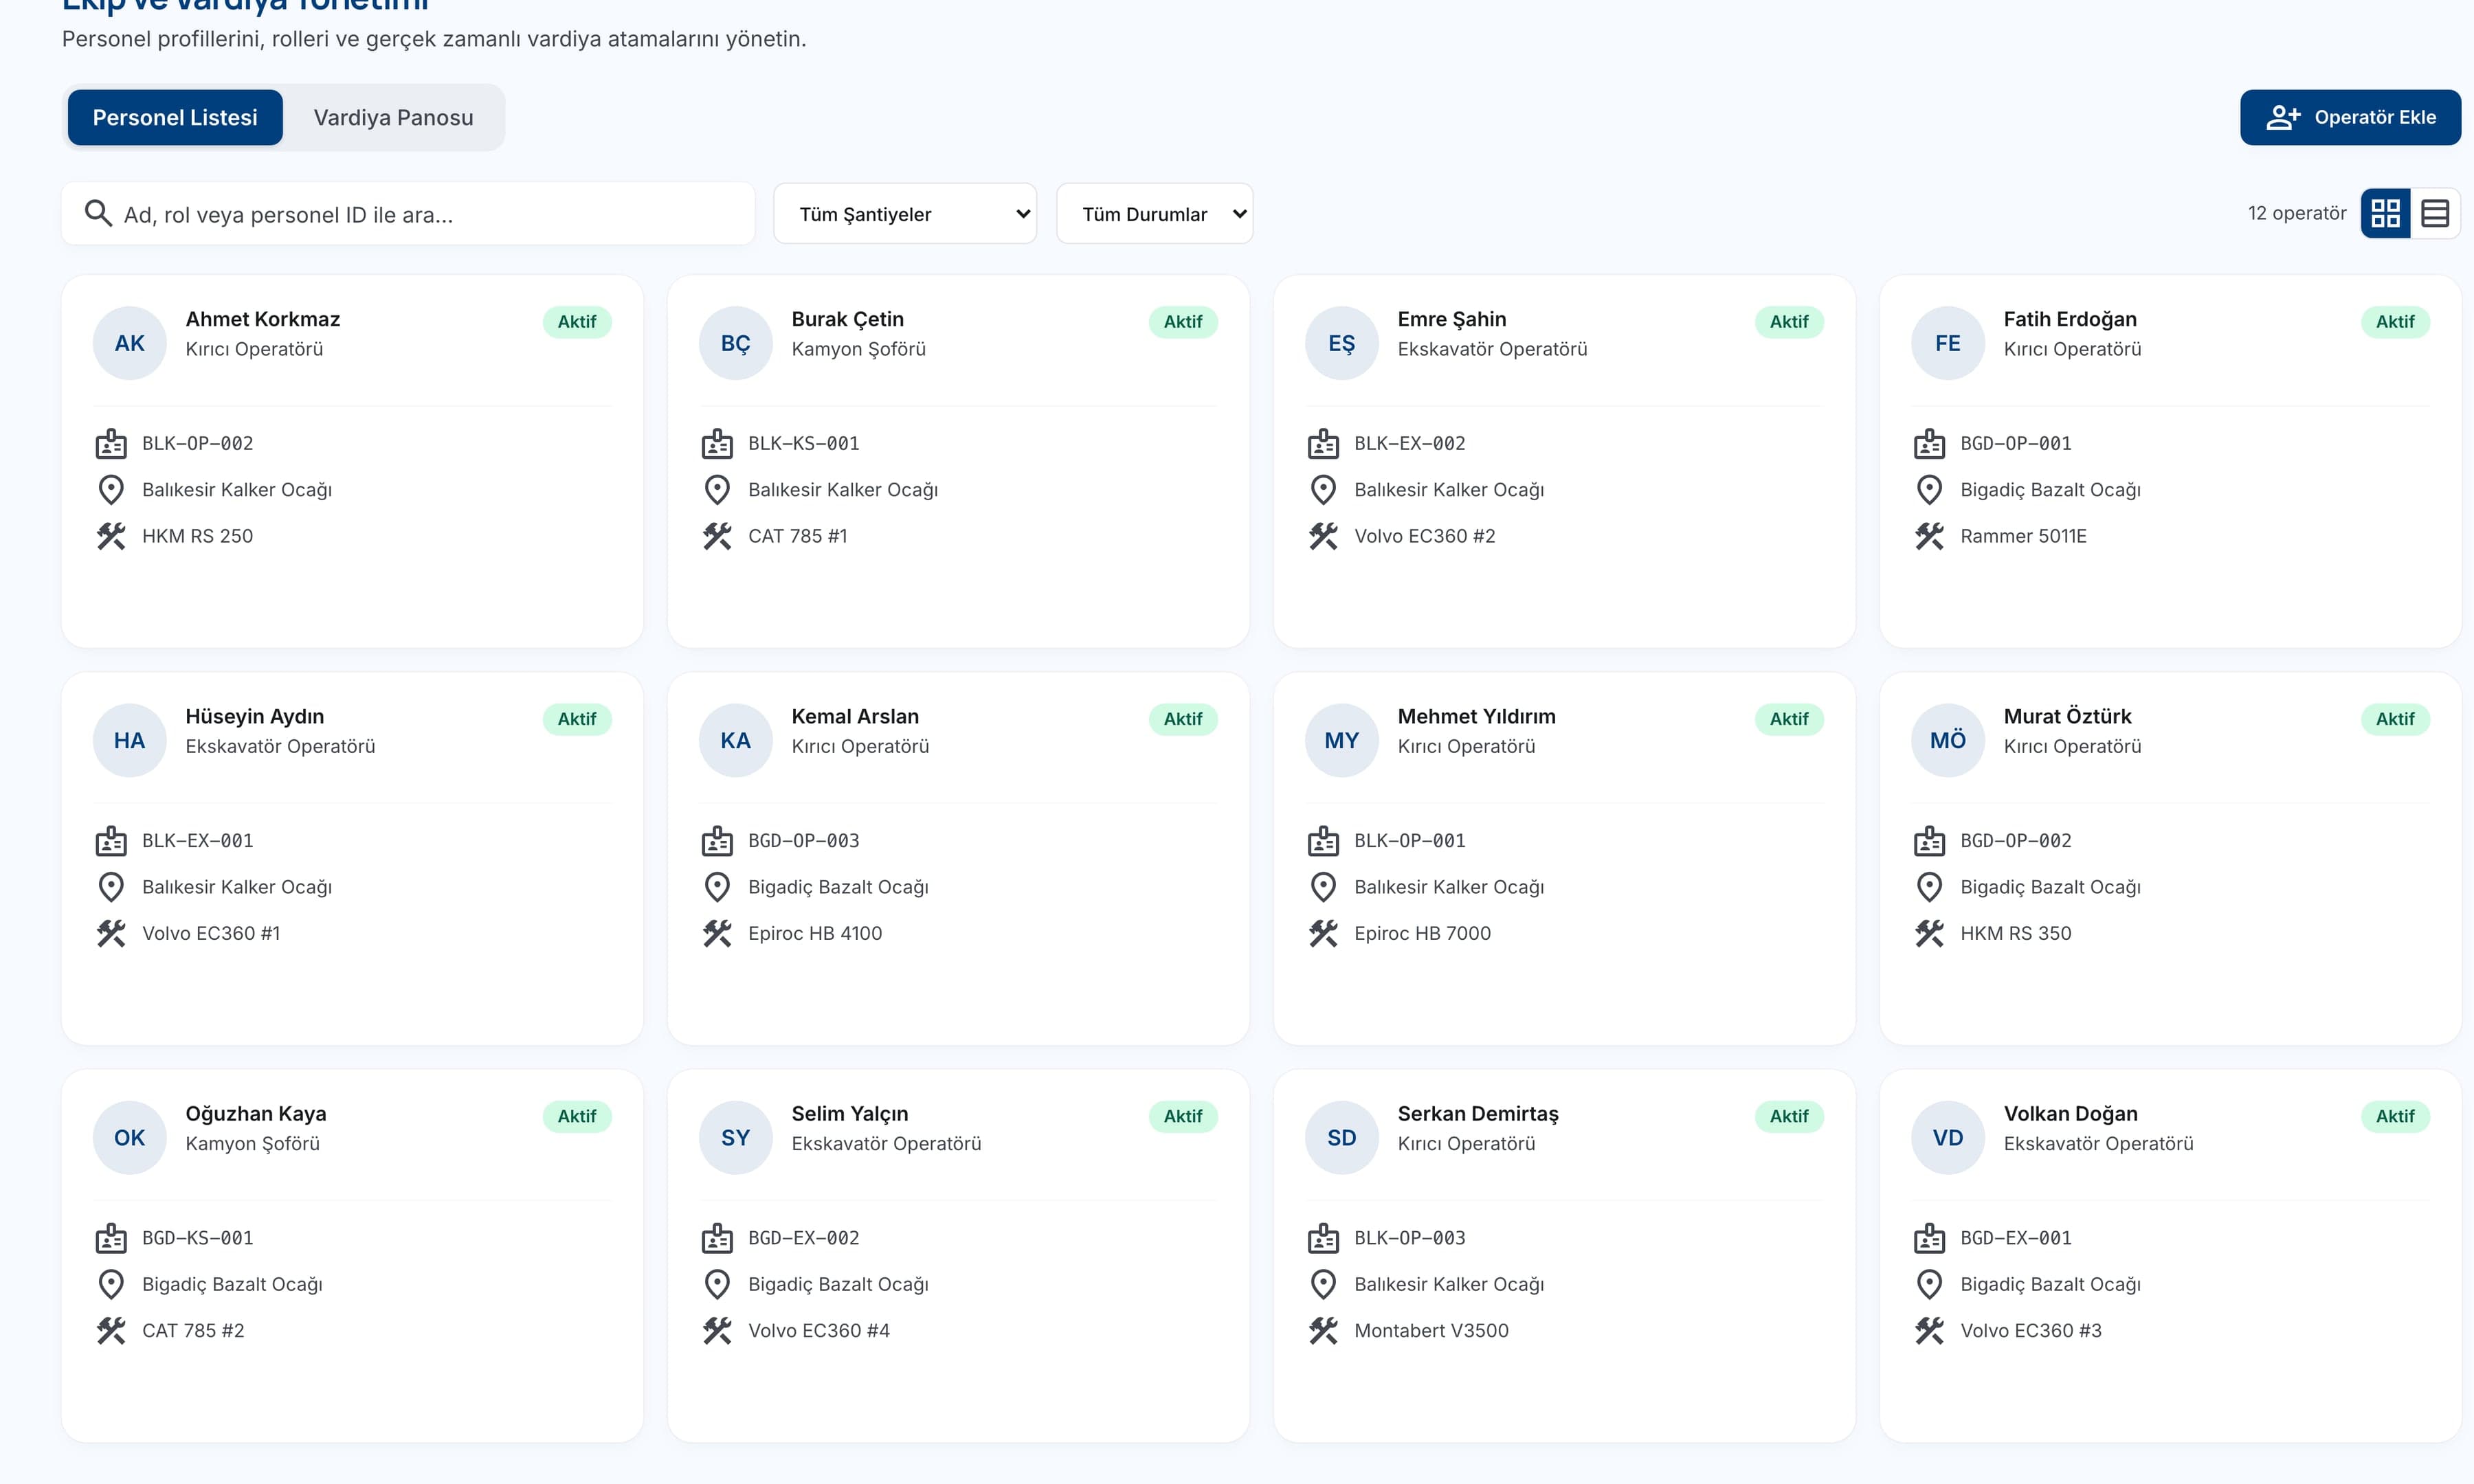Image resolution: width=2474 pixels, height=1484 pixels.
Task: Open Fatih Erdoğan's profile name
Action: 2070,319
